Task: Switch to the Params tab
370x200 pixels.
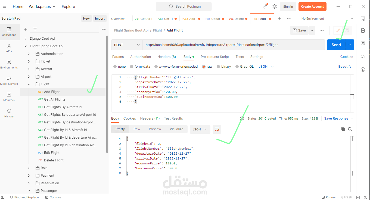Action: click(x=118, y=57)
